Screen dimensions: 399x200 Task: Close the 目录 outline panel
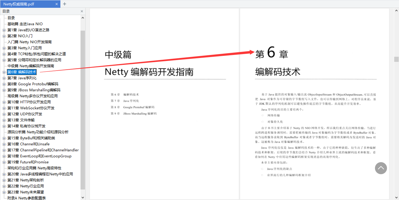point(82,11)
